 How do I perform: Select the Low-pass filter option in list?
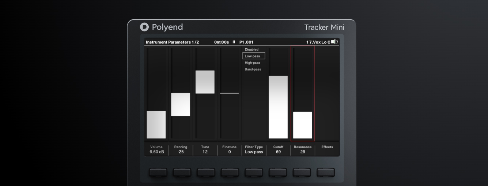click(254, 56)
